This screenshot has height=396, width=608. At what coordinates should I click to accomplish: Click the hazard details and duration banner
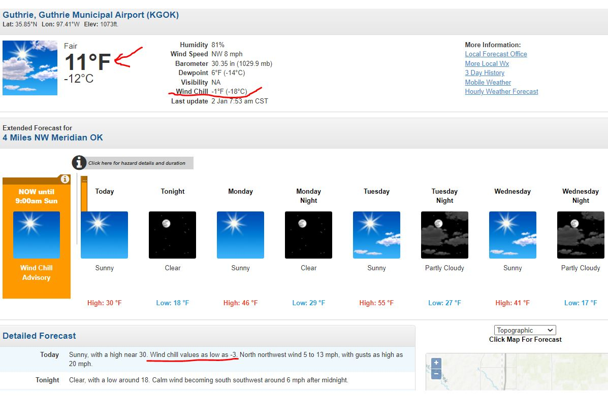tap(137, 163)
